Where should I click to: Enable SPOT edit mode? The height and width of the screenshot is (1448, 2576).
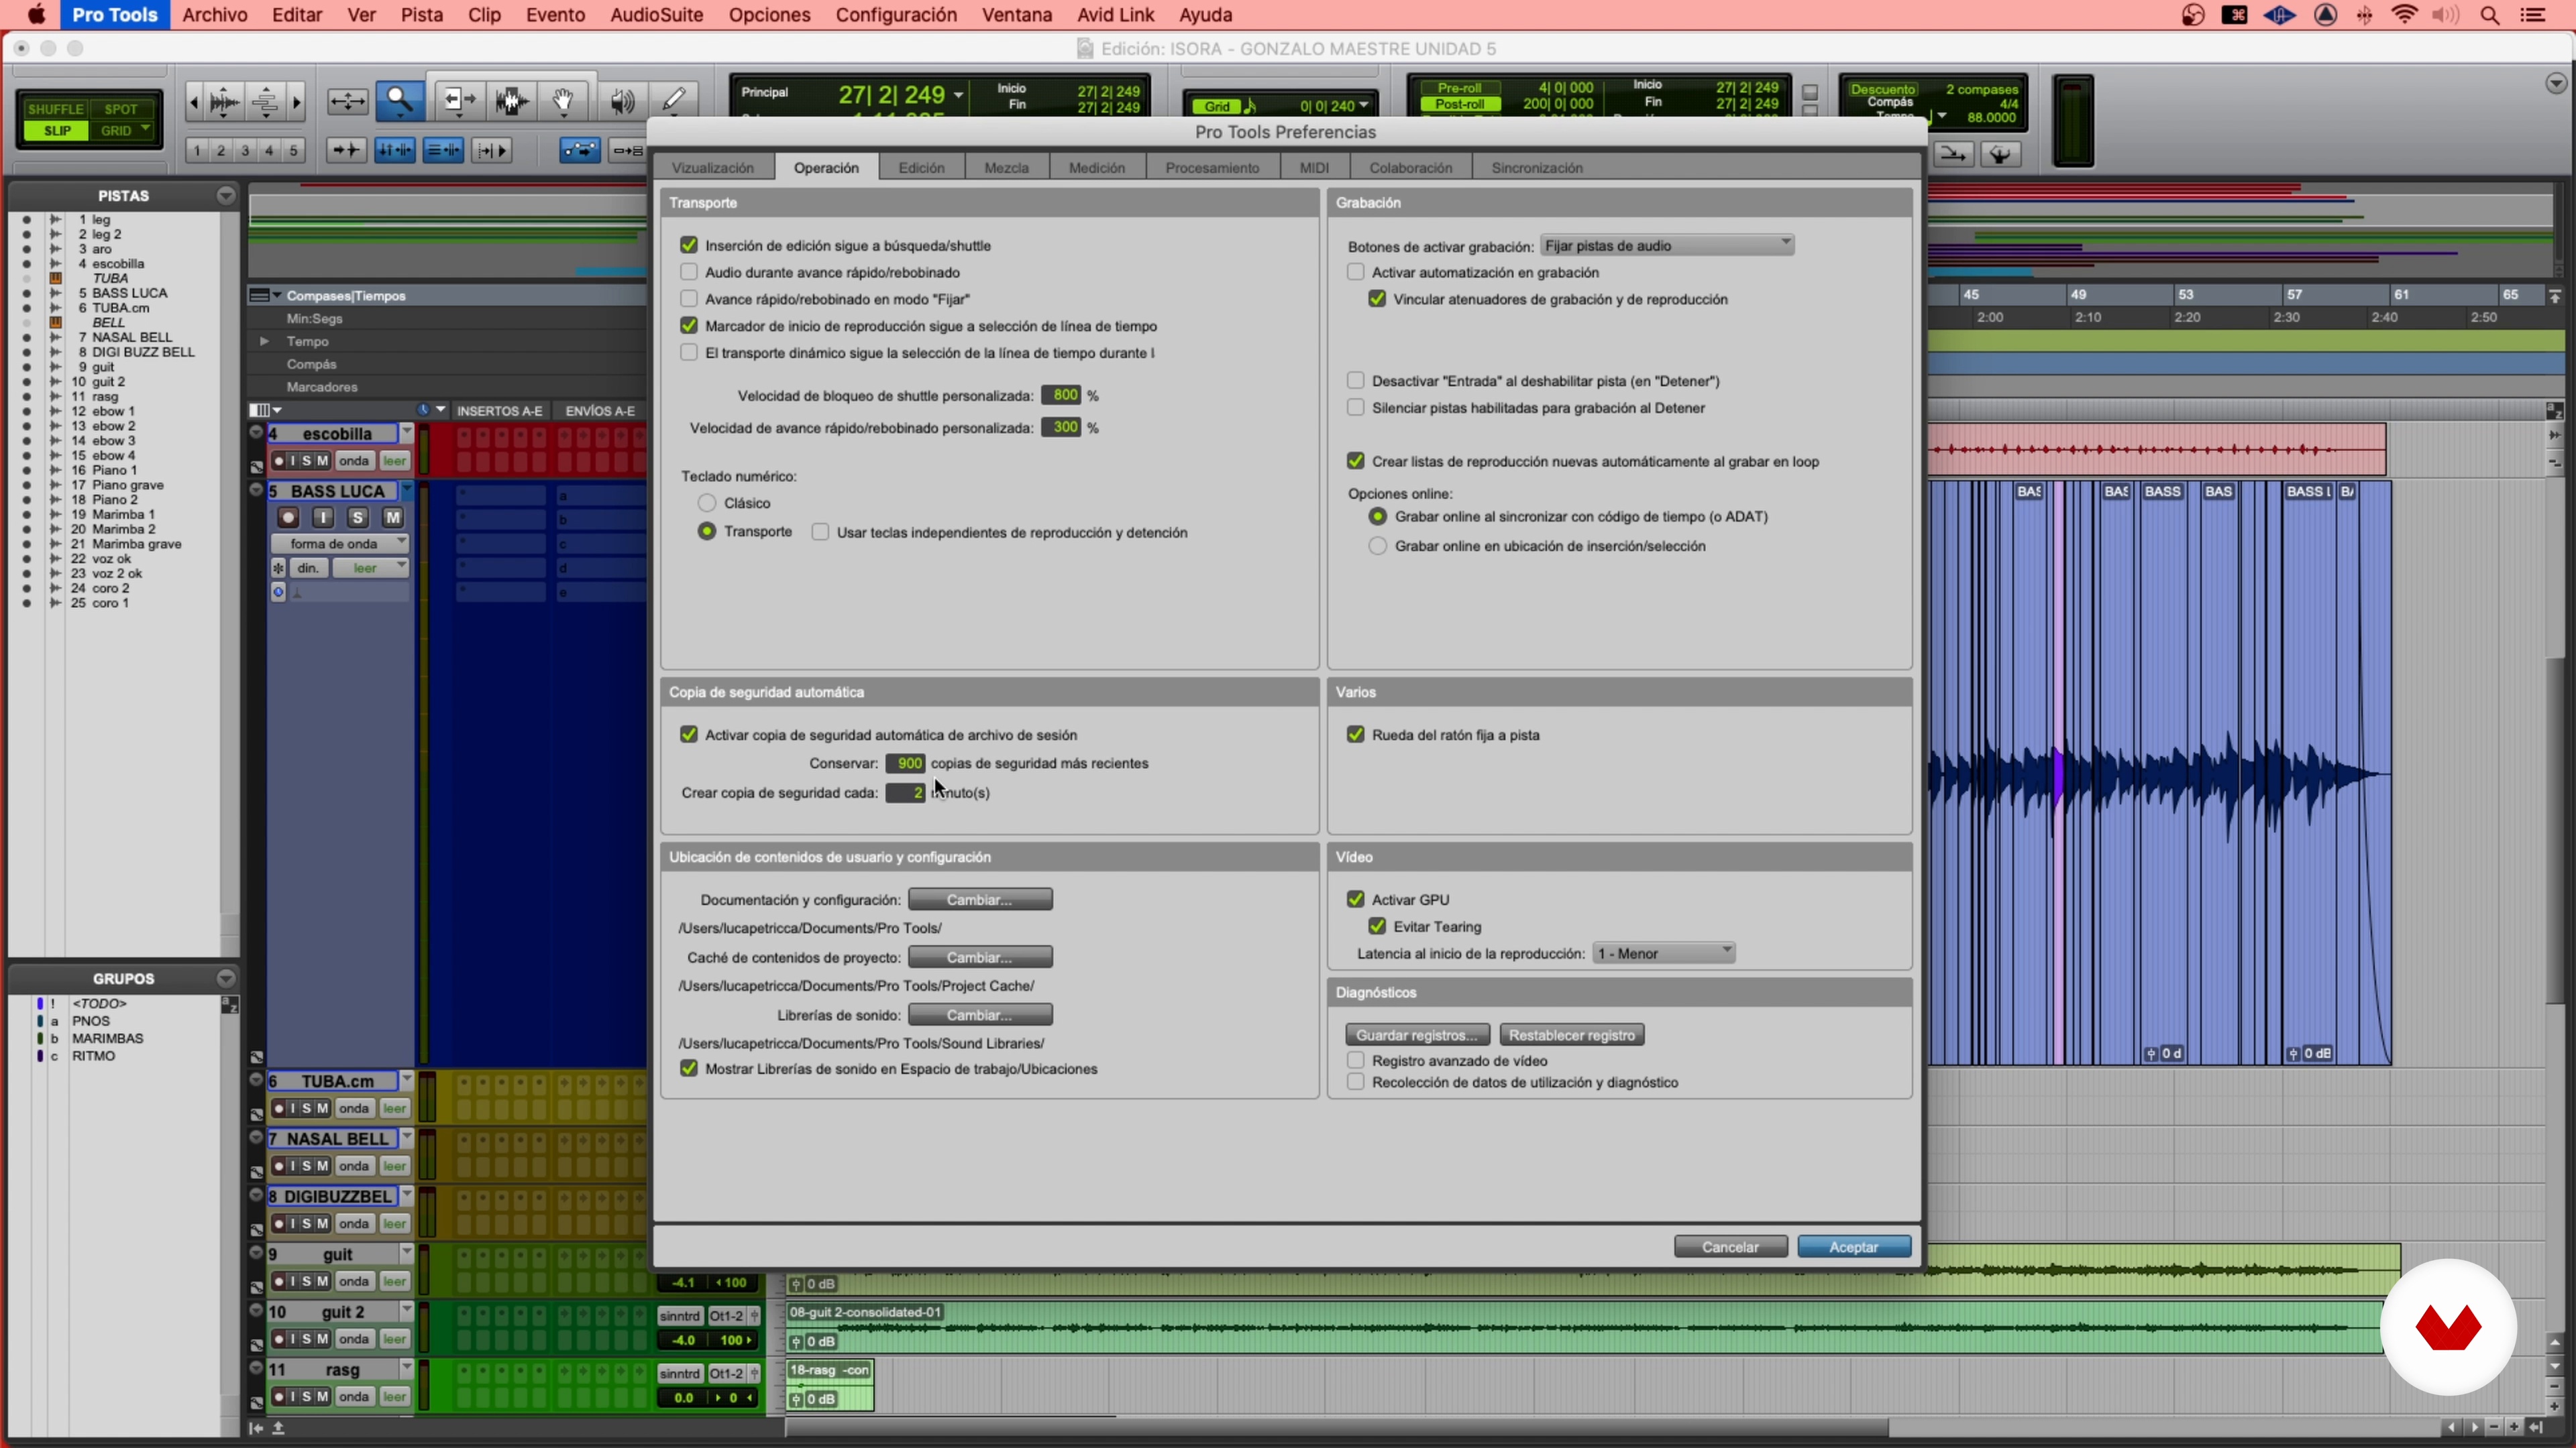121,109
